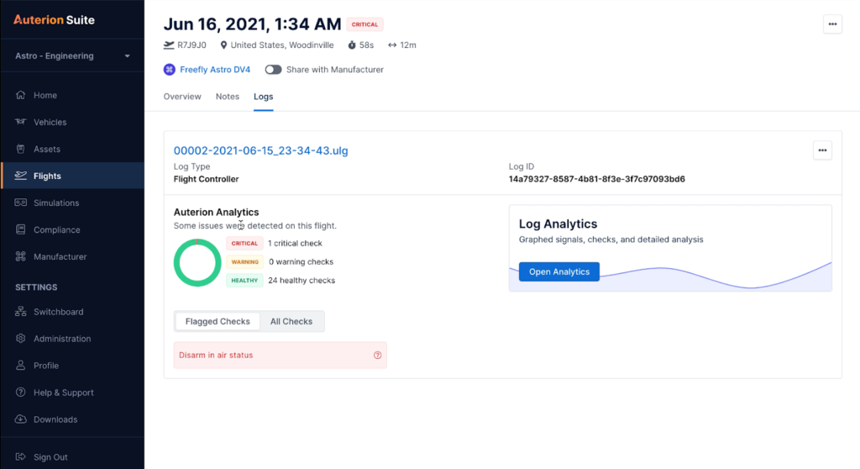Open the Astro - Engineering organization dropdown

point(72,55)
